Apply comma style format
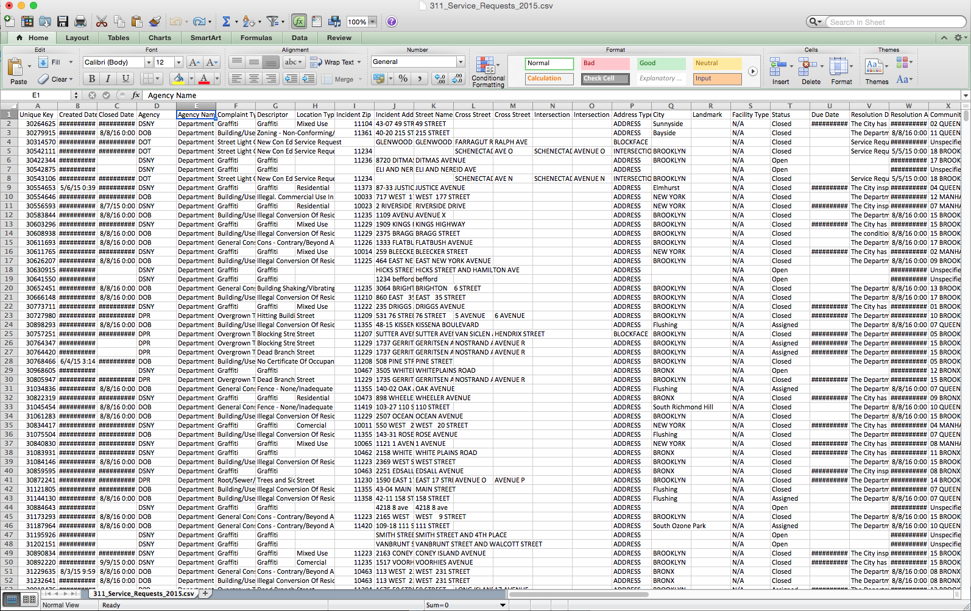 click(419, 79)
